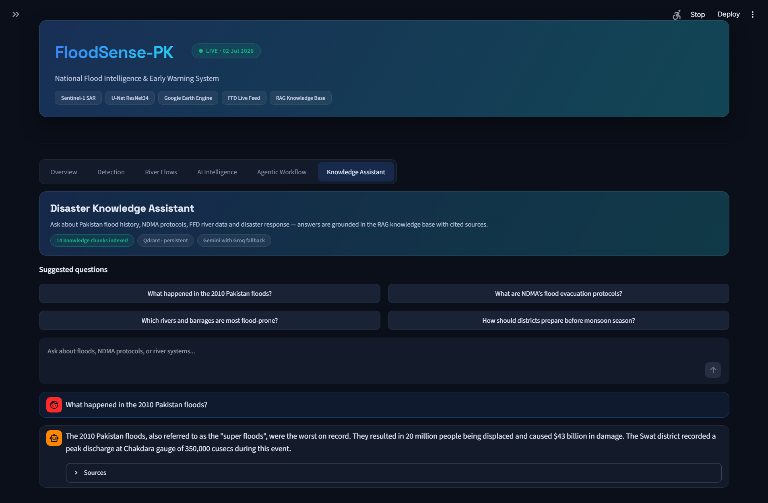Click the FloodSense-PK title
This screenshot has height=503, width=768.
[114, 52]
